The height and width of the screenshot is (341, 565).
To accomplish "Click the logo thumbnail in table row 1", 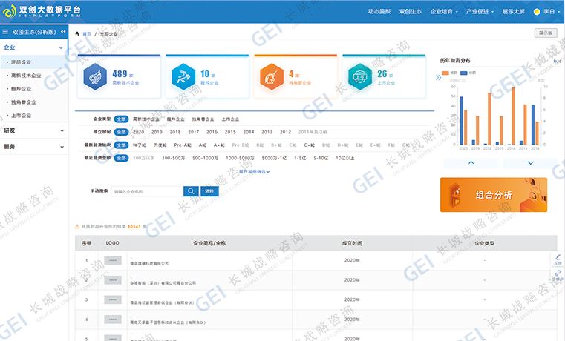I will click(x=113, y=260).
